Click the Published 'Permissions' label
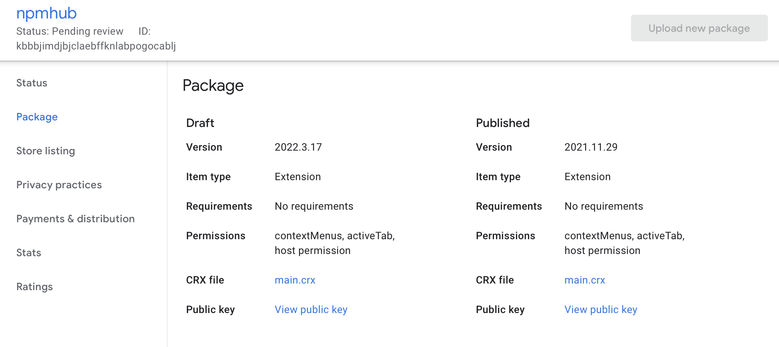779x347 pixels. tap(505, 236)
